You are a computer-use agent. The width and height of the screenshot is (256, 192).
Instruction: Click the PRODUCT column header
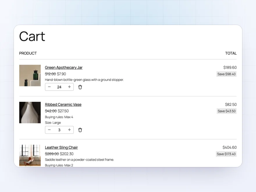point(28,53)
